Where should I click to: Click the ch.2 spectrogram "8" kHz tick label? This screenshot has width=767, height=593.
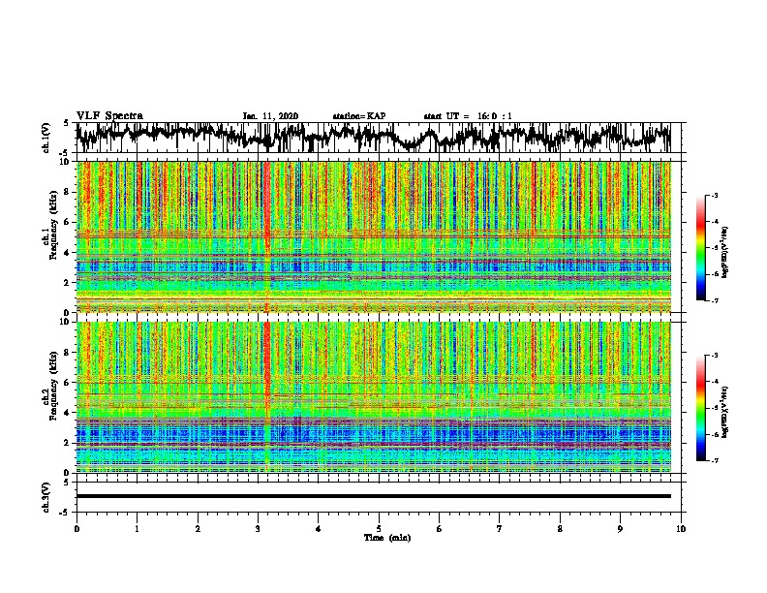point(68,353)
